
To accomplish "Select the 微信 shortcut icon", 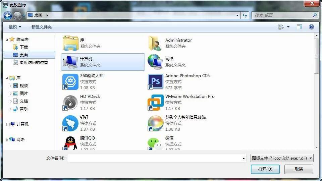I will click(155, 143).
